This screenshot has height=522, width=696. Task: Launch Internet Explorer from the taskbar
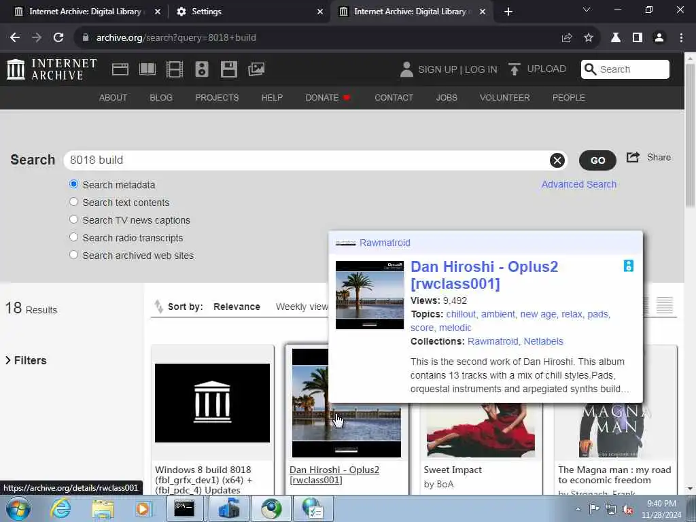point(60,508)
